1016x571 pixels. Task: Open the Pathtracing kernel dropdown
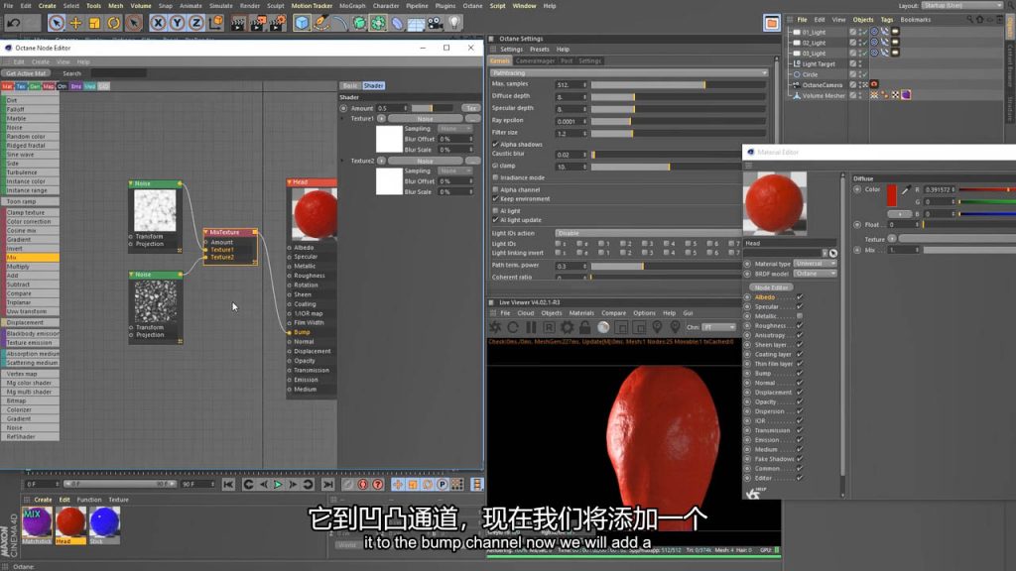pyautogui.click(x=629, y=73)
